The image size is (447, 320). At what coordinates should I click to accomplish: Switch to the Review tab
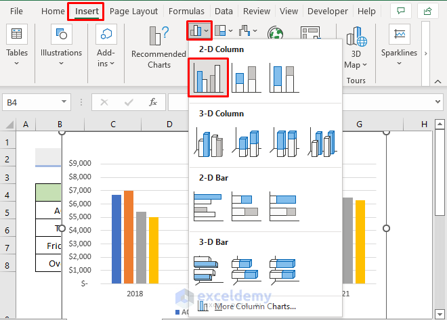tap(257, 11)
